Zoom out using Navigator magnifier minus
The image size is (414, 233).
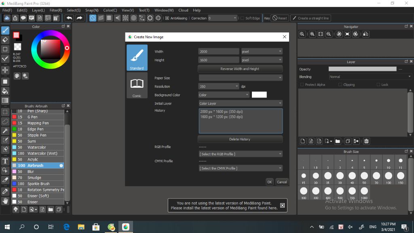coord(329,34)
